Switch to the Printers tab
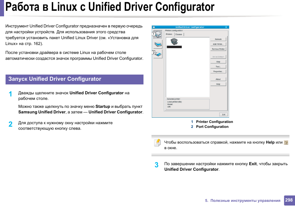Image resolution: width=295 pixels, height=208 pixels. (169, 34)
